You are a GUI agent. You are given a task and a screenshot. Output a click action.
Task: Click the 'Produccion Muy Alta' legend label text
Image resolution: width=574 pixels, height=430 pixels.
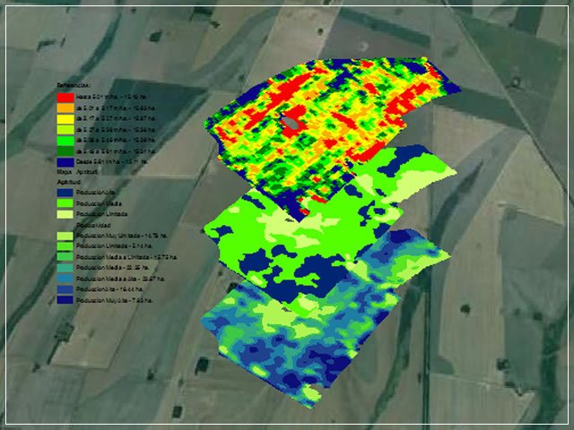pyautogui.click(x=103, y=301)
